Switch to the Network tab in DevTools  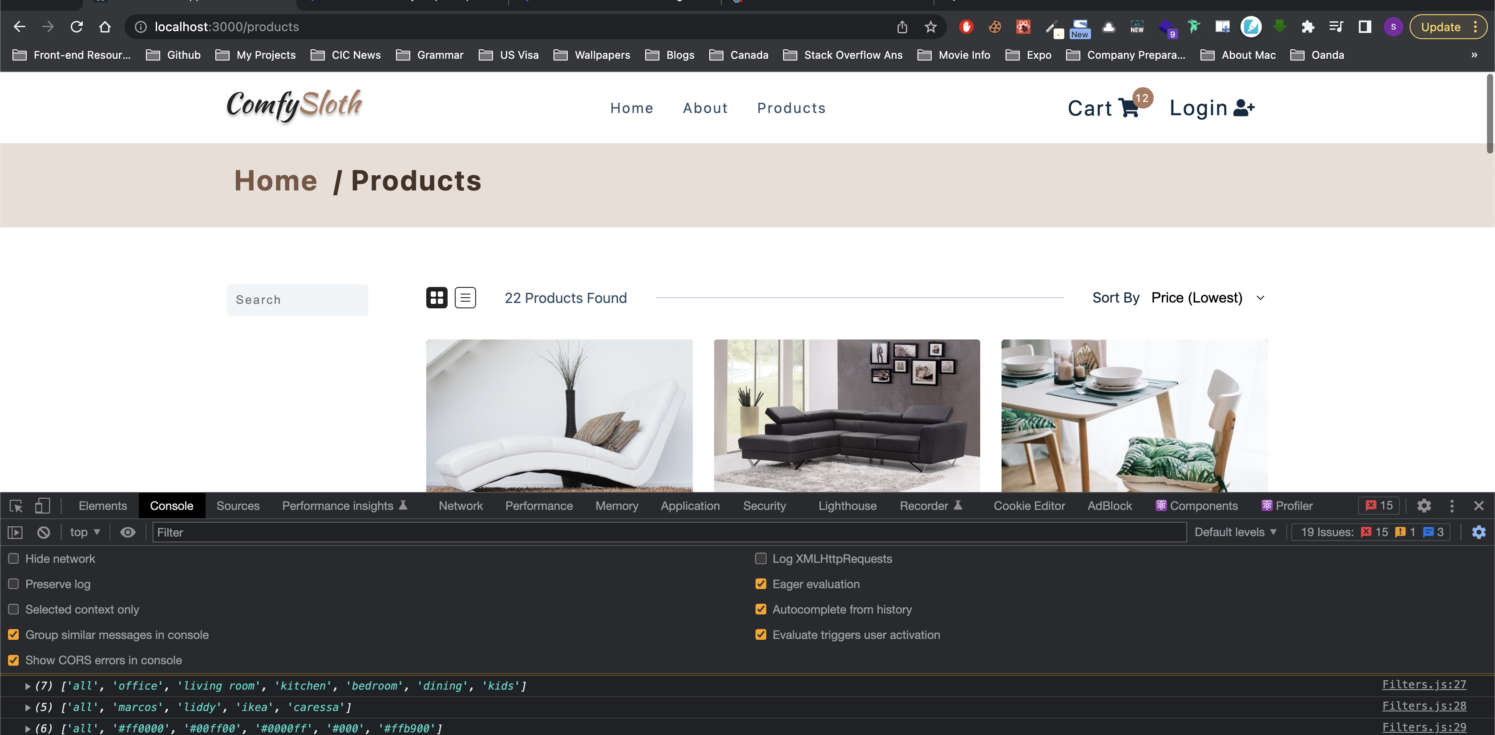pyautogui.click(x=460, y=506)
